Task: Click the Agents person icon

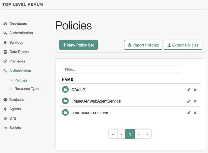Action: pyautogui.click(x=5, y=109)
